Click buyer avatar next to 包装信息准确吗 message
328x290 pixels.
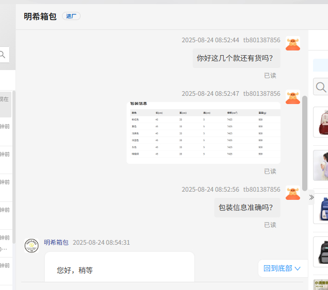point(293,193)
